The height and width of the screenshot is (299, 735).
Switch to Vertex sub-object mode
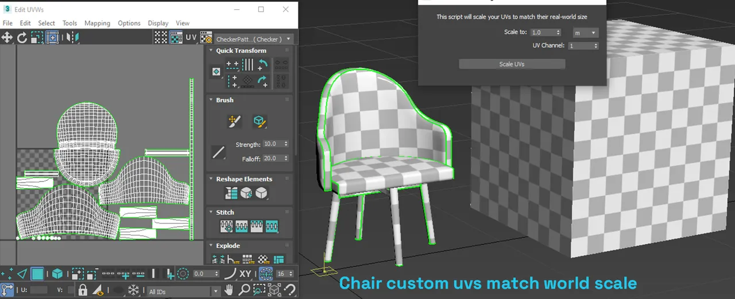point(7,274)
